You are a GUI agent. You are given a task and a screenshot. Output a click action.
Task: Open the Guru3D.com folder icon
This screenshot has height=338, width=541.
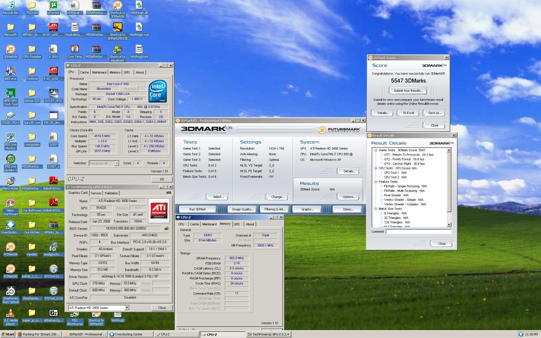32,117
